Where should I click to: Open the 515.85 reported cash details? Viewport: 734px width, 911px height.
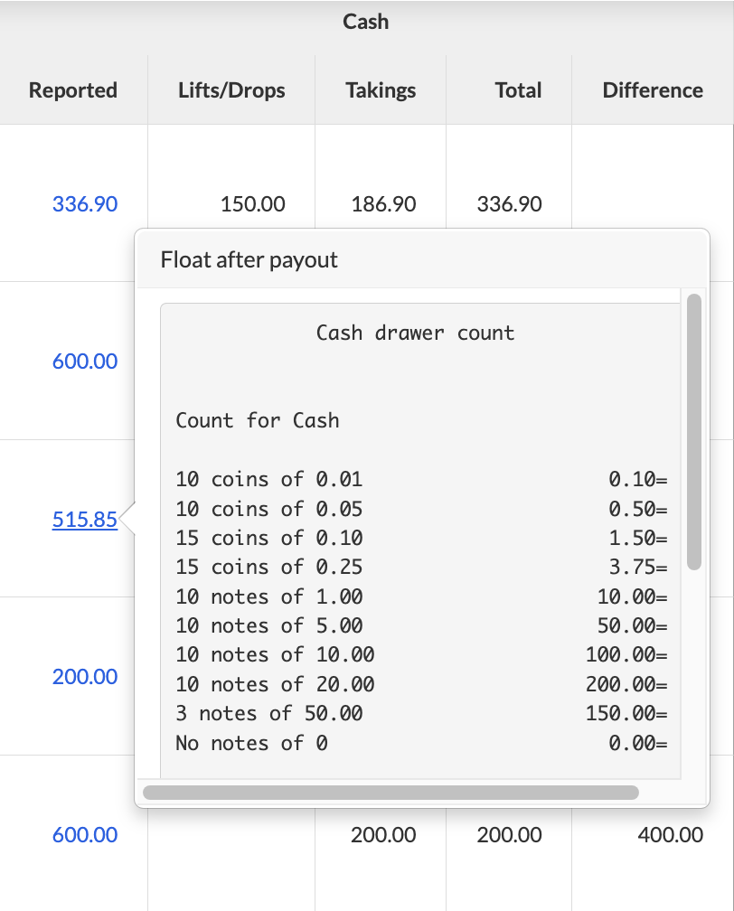pyautogui.click(x=85, y=520)
